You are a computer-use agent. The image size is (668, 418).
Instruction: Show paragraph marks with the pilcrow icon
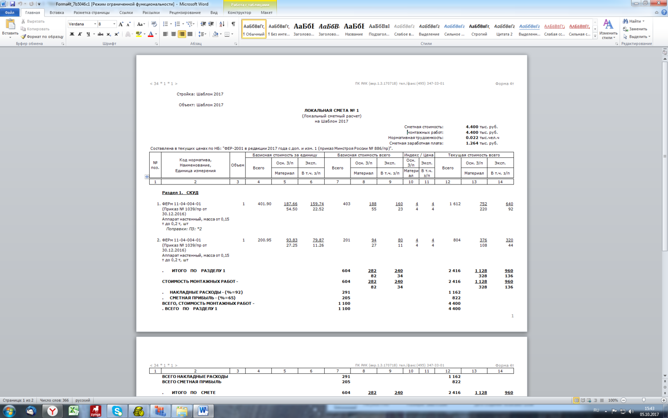[233, 24]
